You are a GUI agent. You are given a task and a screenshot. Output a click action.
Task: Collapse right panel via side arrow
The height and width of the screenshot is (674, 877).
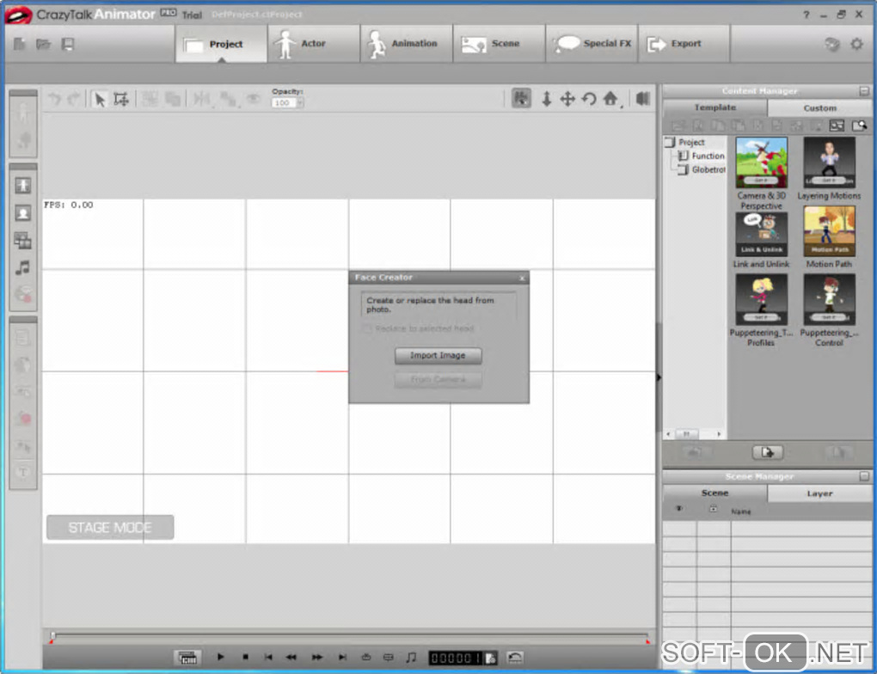[659, 377]
